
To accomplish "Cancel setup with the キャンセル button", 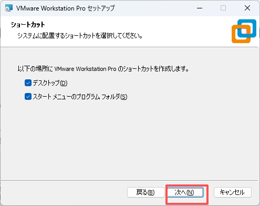I will (233, 192).
